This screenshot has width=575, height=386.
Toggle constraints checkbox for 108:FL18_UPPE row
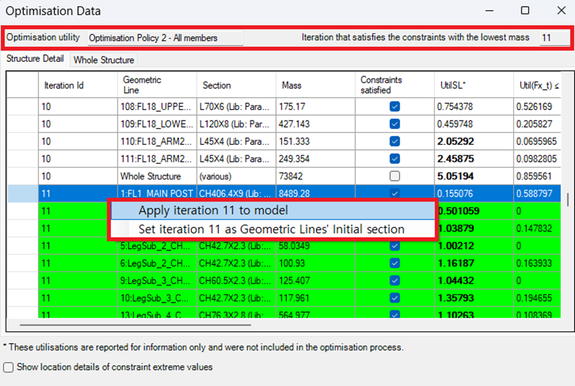point(395,107)
